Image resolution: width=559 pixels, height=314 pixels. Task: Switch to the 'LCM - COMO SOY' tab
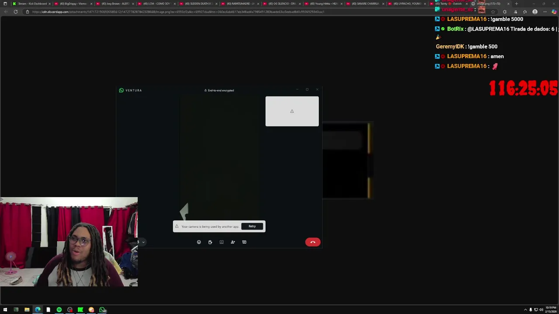click(x=157, y=3)
